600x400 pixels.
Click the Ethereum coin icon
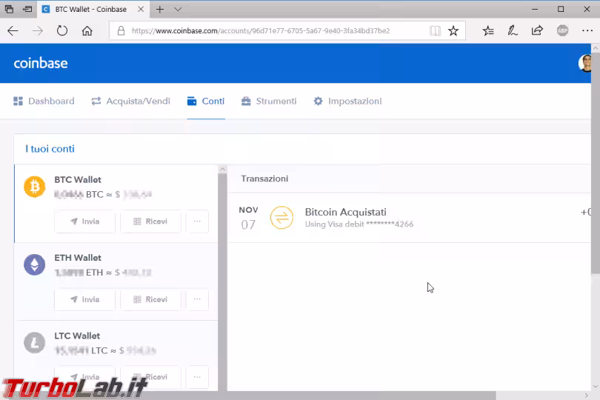pyautogui.click(x=34, y=265)
